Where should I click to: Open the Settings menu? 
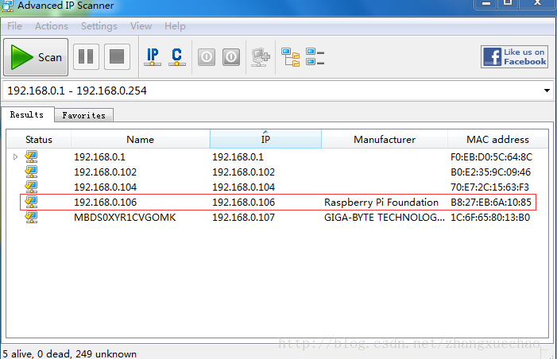pos(99,26)
